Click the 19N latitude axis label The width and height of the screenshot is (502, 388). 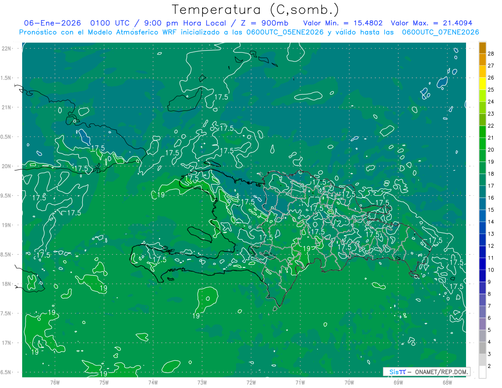[6, 225]
